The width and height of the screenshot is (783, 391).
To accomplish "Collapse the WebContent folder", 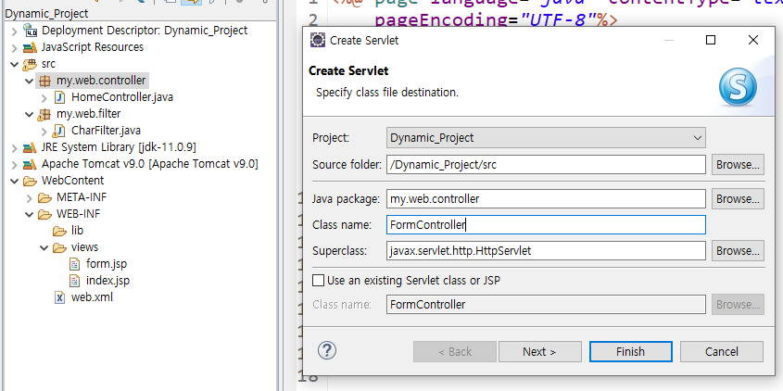I will [14, 181].
